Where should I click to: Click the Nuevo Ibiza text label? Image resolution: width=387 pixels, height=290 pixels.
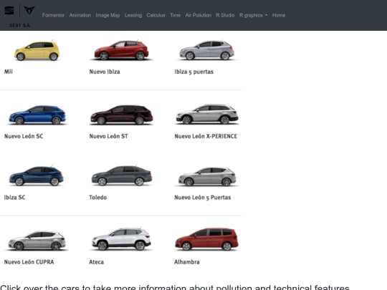tap(105, 72)
